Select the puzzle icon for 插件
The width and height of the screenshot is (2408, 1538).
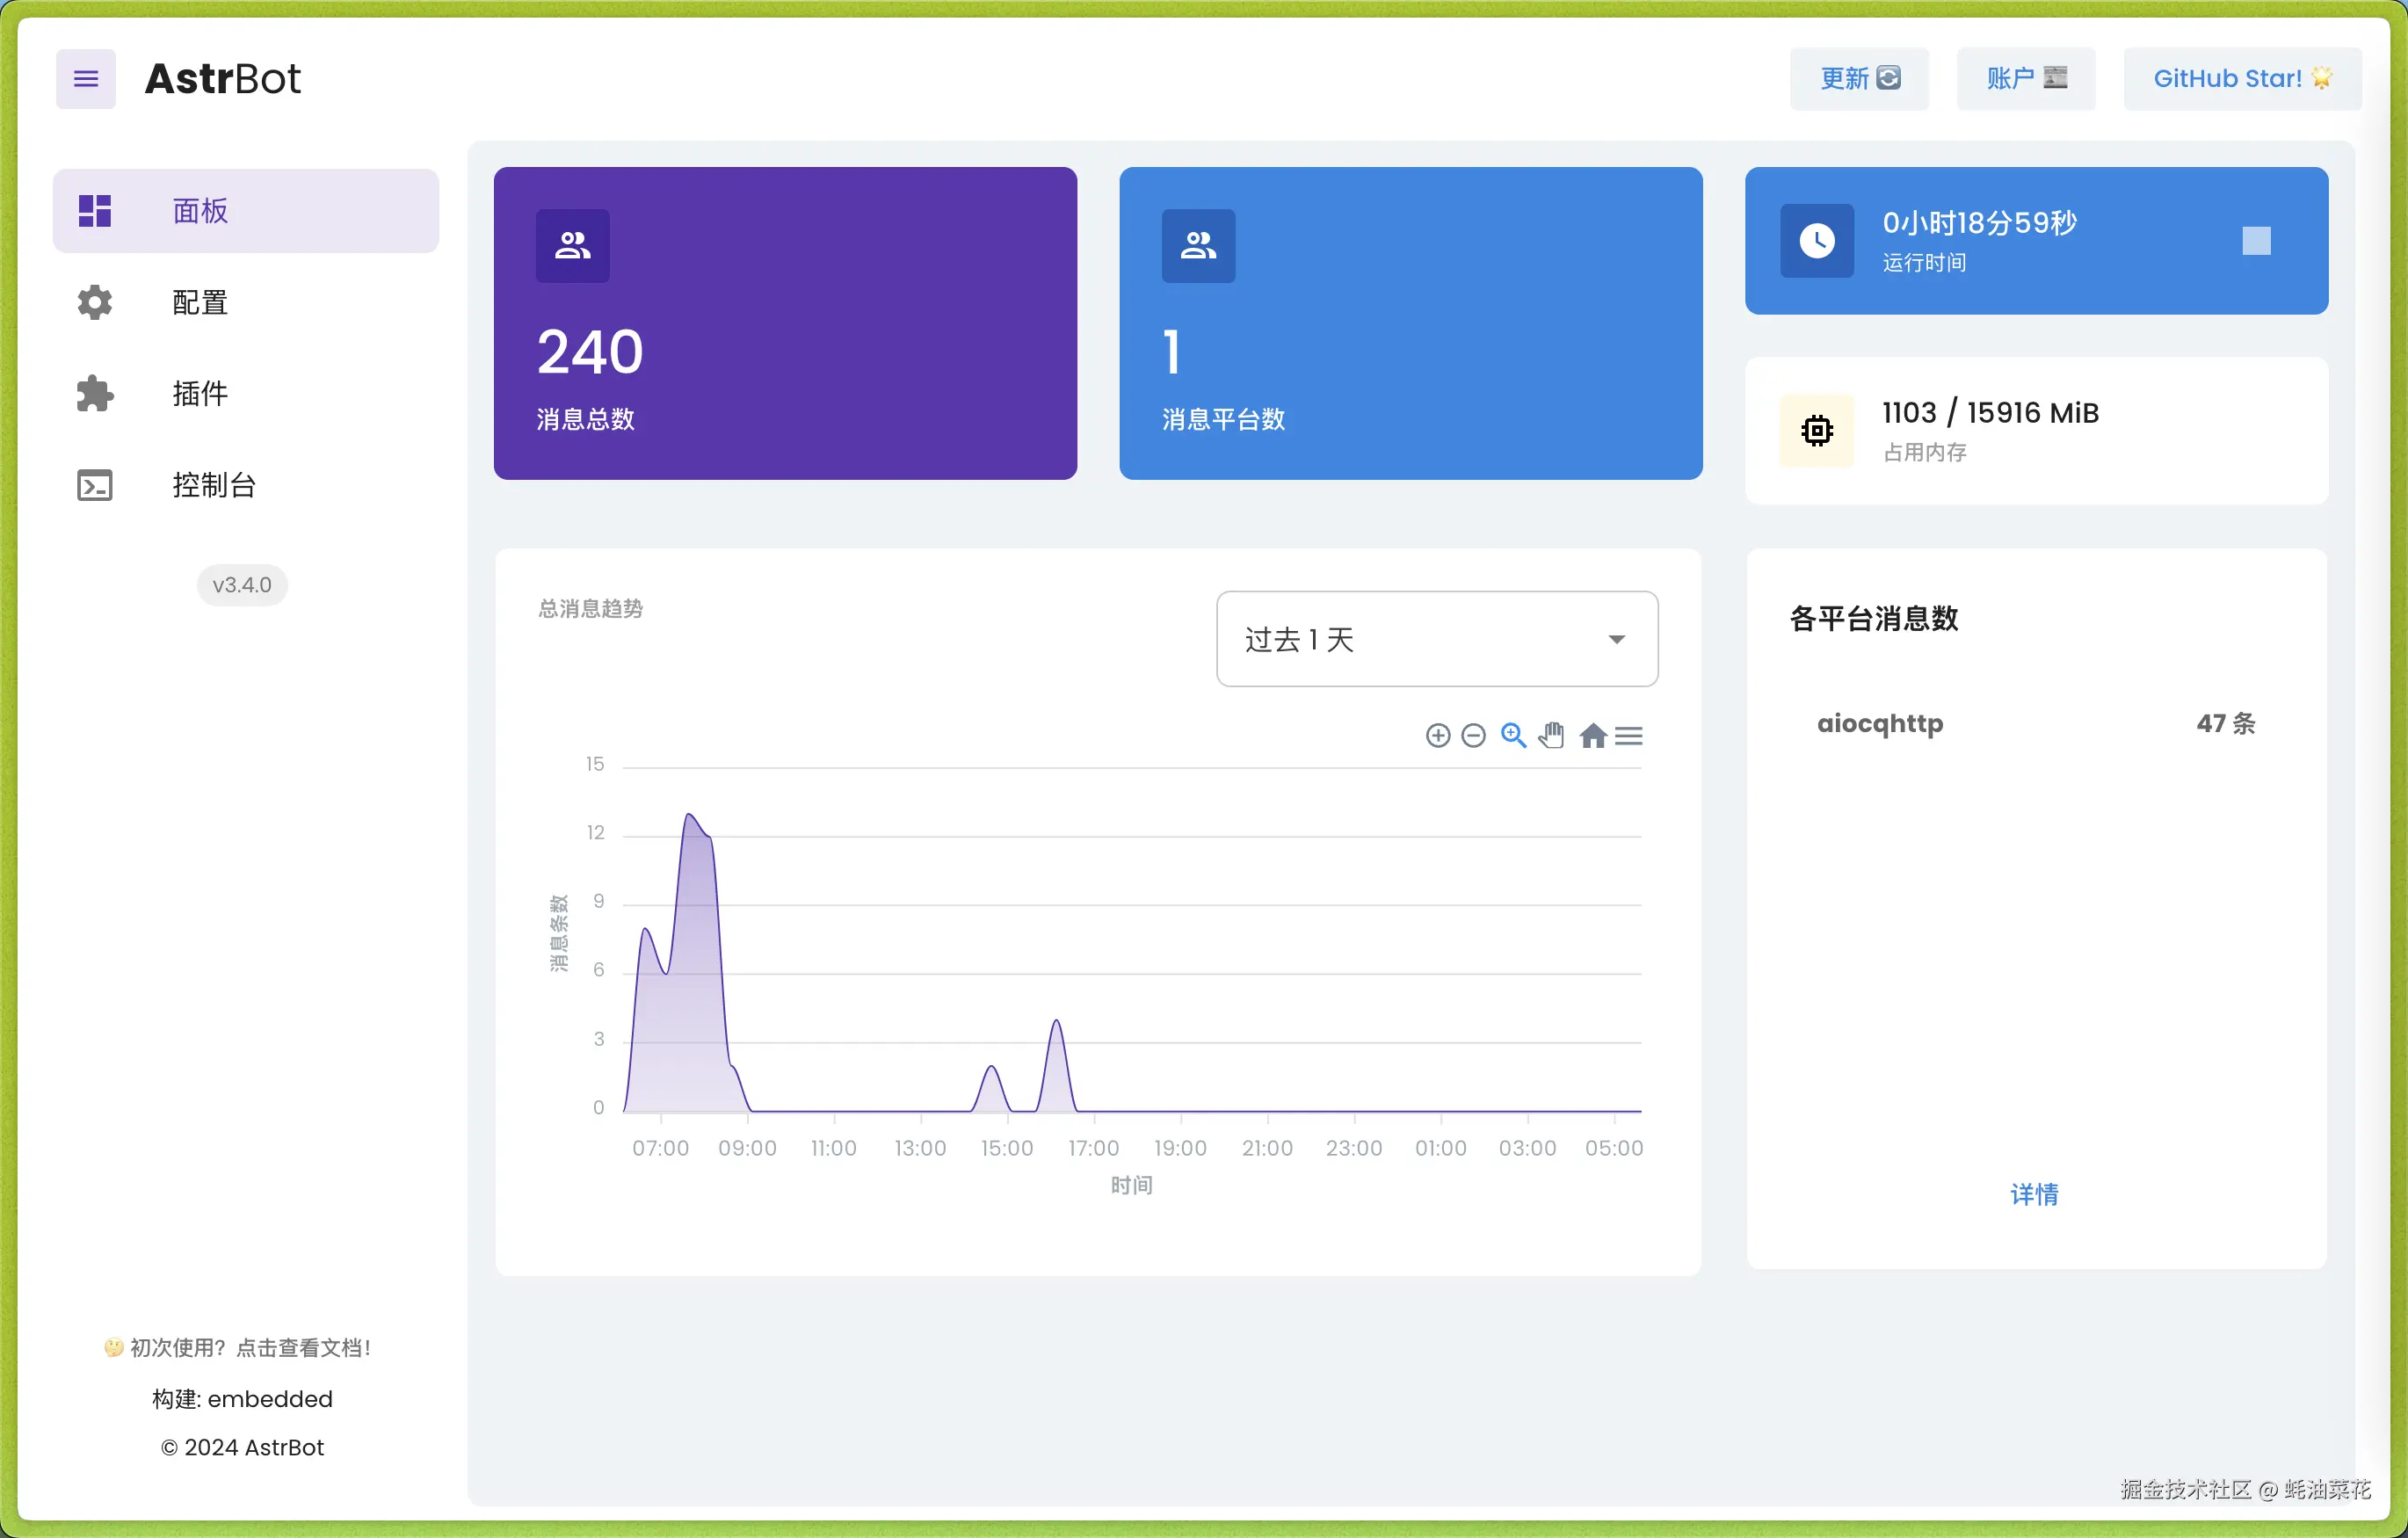(93, 393)
